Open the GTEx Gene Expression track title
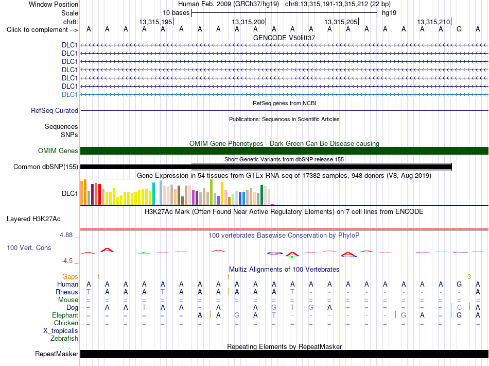 click(x=284, y=175)
